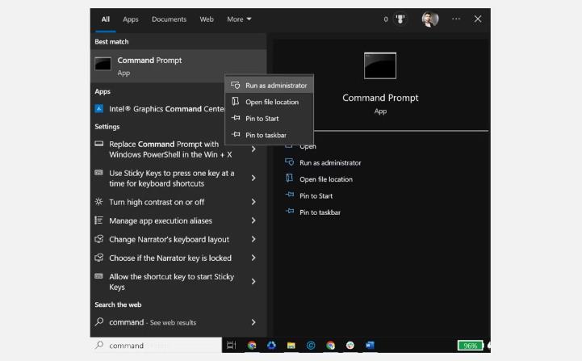The image size is (582, 361).
Task: Choose Pin to taskbar in context menu
Action: coord(269,135)
